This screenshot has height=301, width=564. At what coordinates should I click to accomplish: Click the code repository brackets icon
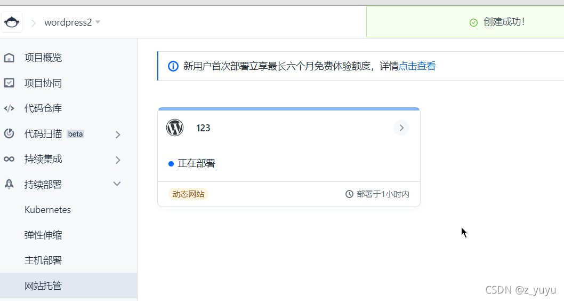coord(9,108)
